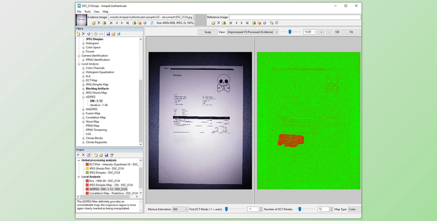Screen dimensions: 437x221
Task: Click the evidence image blue refresh icon
Action: tap(145, 23)
